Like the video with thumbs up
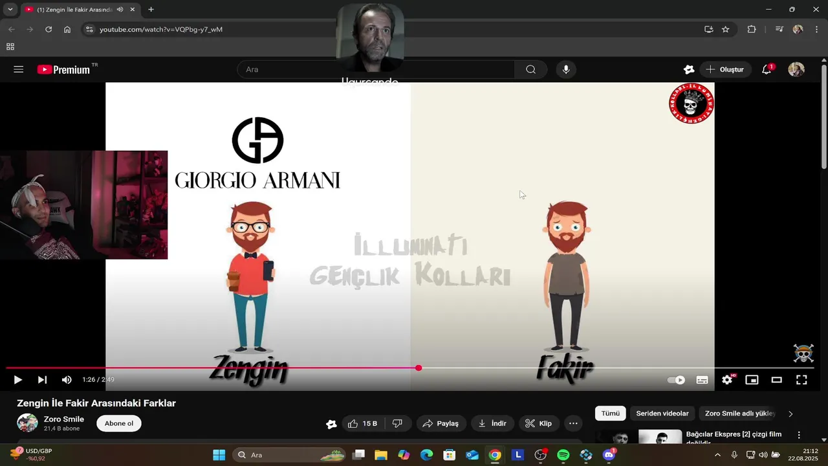This screenshot has width=828, height=466. tap(362, 423)
